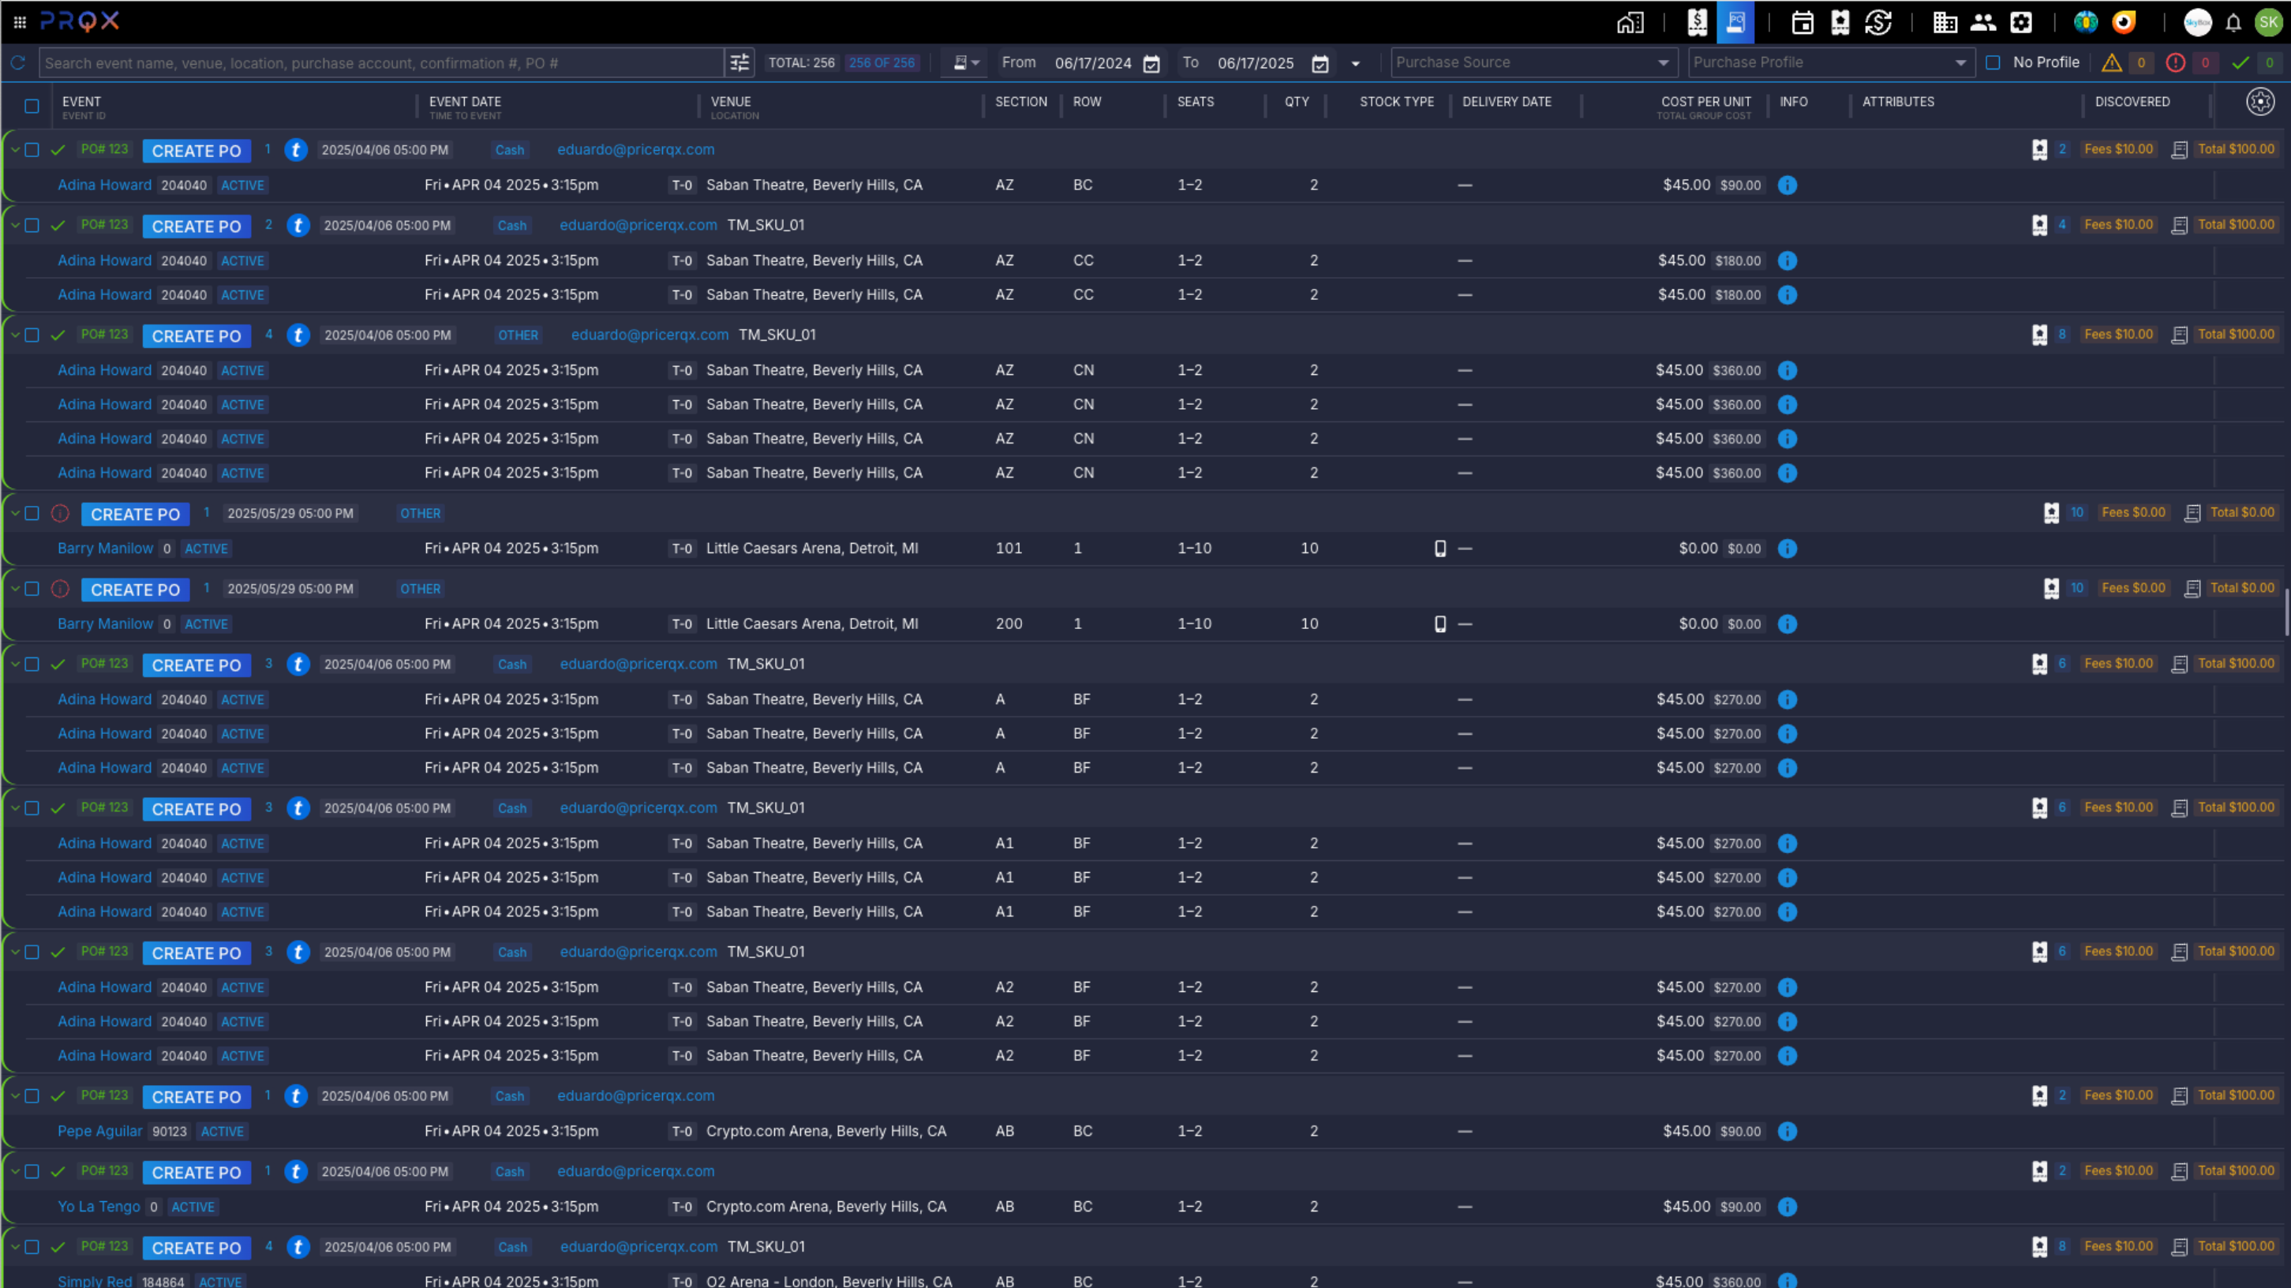Click the Discovered column header
Image resolution: width=2291 pixels, height=1288 pixels.
coord(2131,101)
